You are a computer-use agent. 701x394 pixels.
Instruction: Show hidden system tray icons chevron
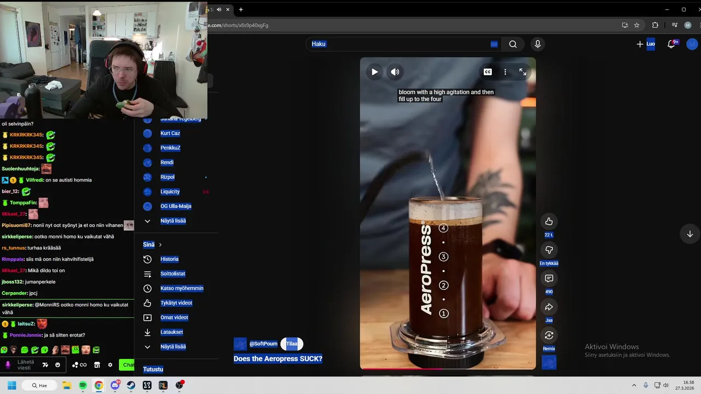coord(634,385)
